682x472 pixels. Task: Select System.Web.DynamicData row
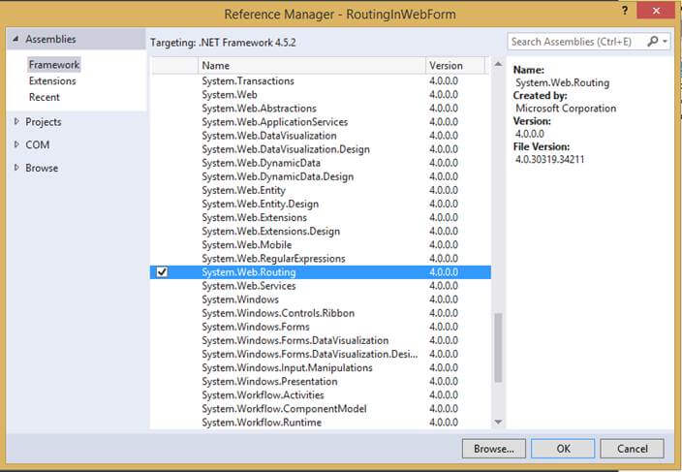tap(321, 163)
